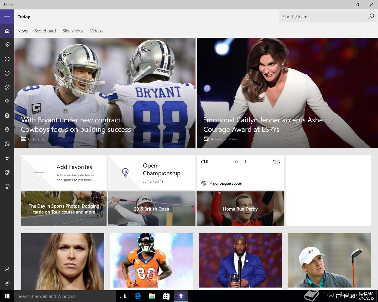Open the Bryant Cowboys contract headline story
The height and width of the screenshot is (302, 378).
105,93
